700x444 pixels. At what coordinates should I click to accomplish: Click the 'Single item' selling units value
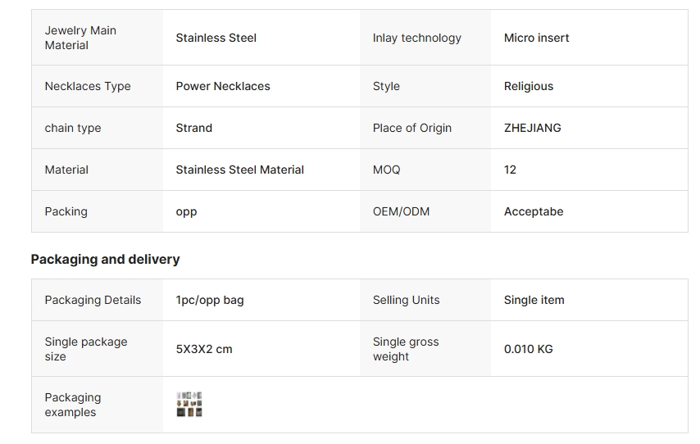[534, 300]
